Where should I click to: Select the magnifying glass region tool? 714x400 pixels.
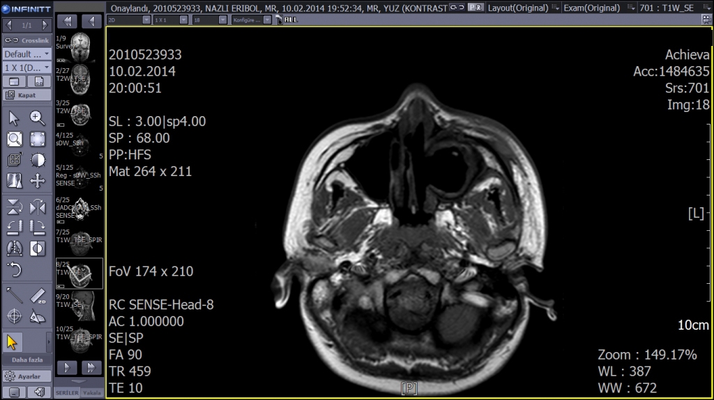coord(14,139)
